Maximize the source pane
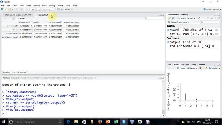This screenshot has height=125, width=222. coord(163,15)
